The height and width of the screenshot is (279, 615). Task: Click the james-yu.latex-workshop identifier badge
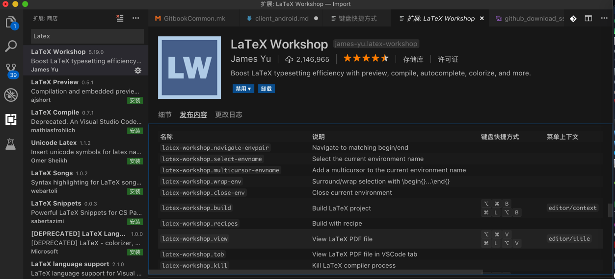click(x=376, y=44)
